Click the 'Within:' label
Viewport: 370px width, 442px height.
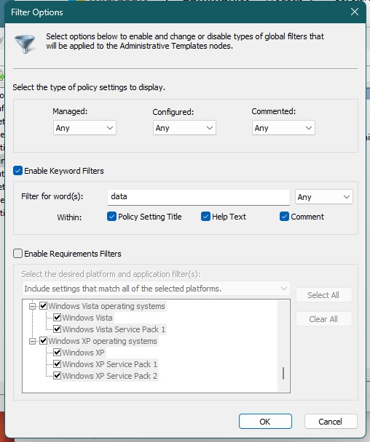[x=69, y=217]
